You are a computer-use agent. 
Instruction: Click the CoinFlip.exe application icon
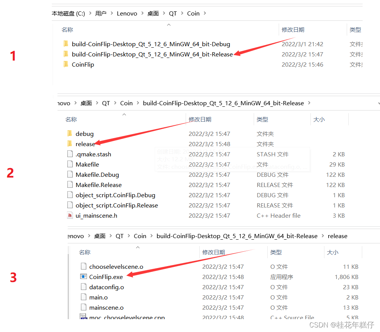click(x=83, y=276)
